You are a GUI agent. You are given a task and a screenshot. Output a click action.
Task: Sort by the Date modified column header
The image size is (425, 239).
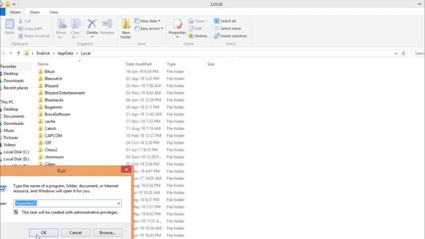(139, 64)
